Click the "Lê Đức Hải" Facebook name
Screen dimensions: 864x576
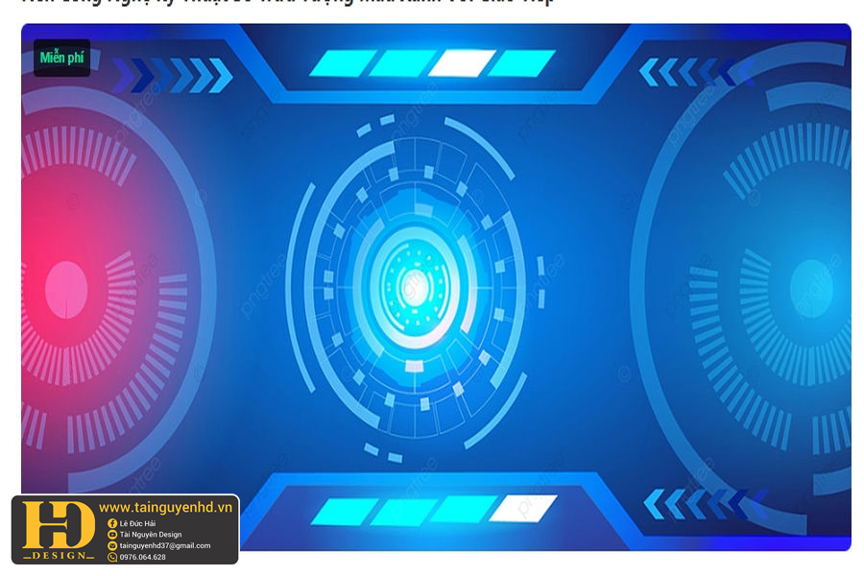pyautogui.click(x=137, y=523)
